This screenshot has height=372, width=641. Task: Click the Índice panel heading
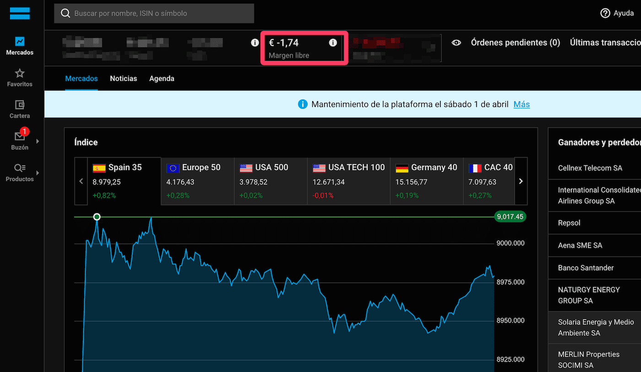[x=86, y=142]
